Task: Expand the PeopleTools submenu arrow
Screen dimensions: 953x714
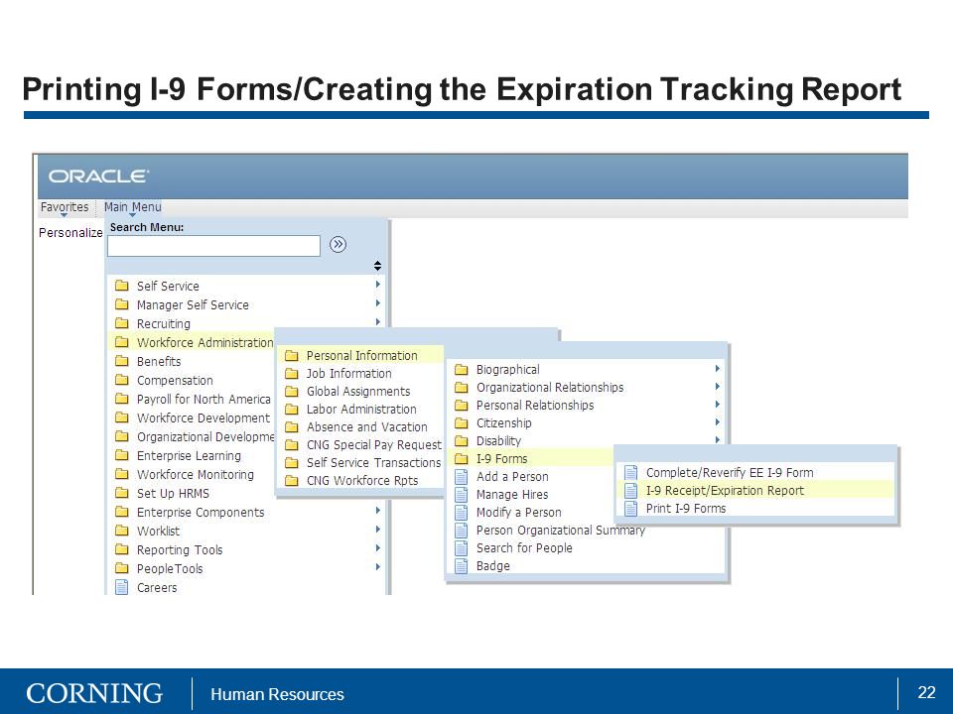Action: [377, 567]
